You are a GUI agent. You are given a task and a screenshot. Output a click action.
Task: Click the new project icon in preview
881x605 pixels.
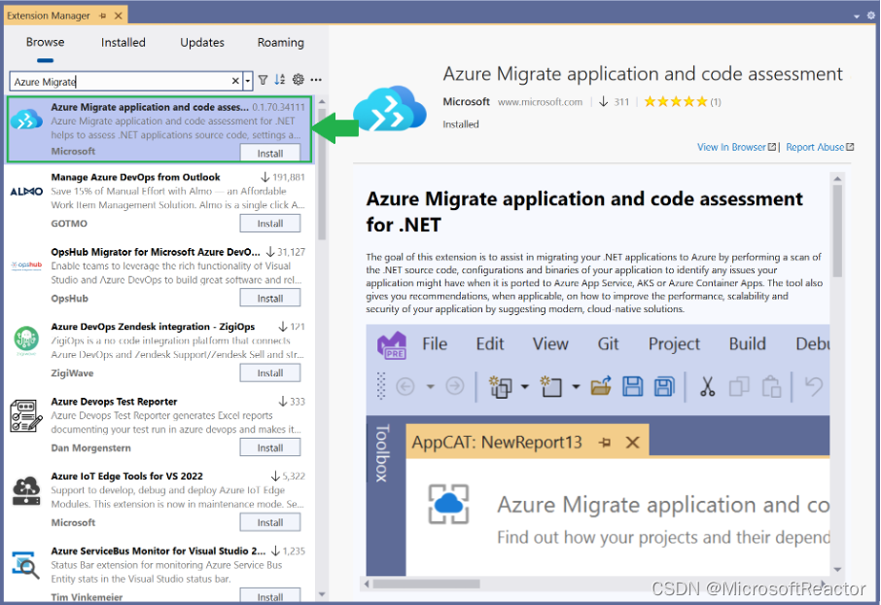tap(500, 387)
